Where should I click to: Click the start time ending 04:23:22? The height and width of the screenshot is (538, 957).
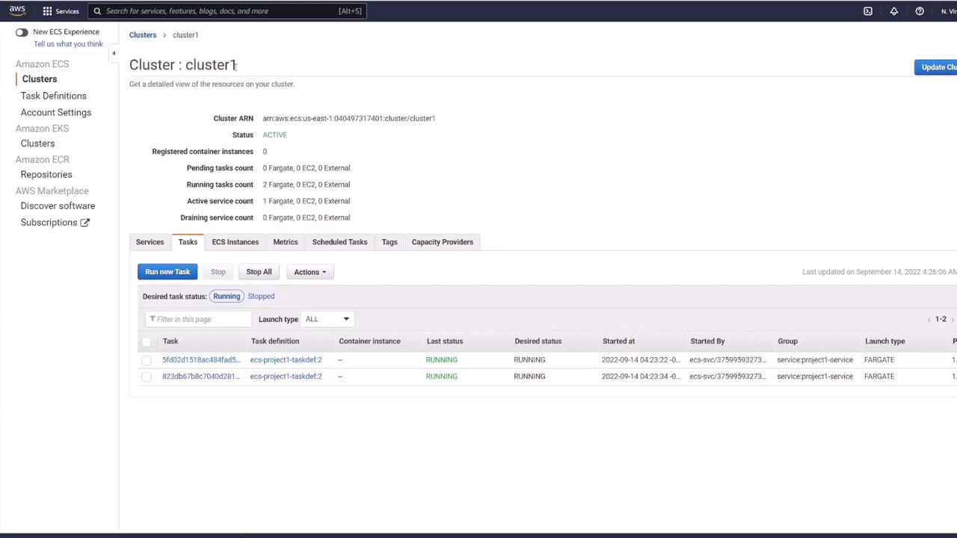(641, 360)
